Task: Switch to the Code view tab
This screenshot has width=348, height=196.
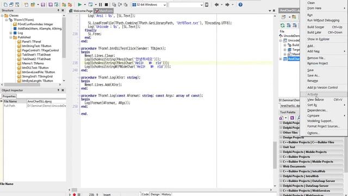Action: pyautogui.click(x=145, y=194)
